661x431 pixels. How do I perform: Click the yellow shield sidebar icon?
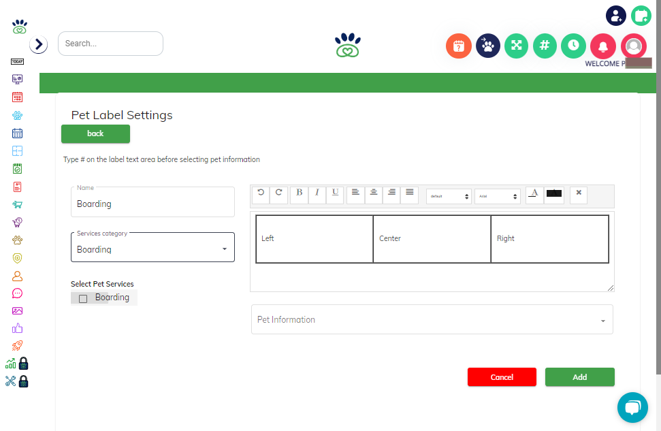tap(17, 258)
